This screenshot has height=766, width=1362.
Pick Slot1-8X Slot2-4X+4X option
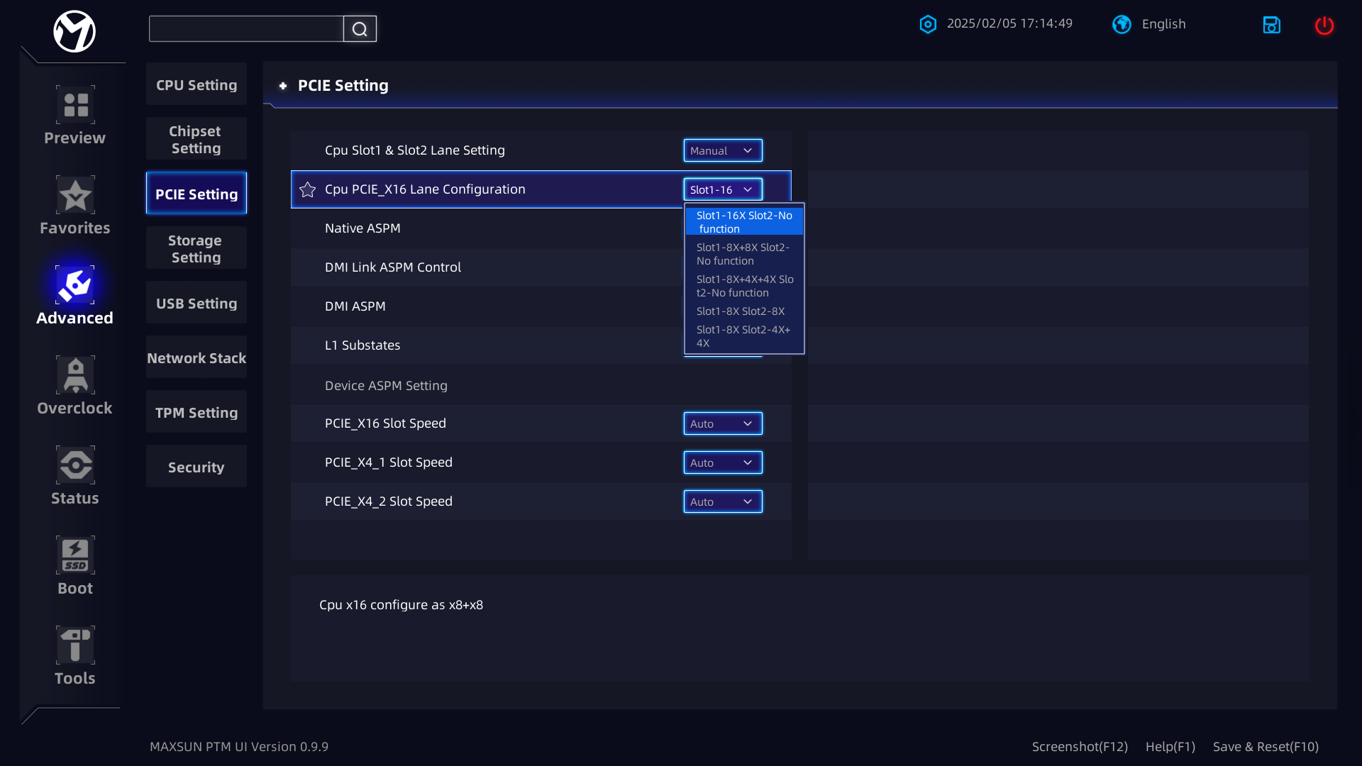[x=743, y=336]
